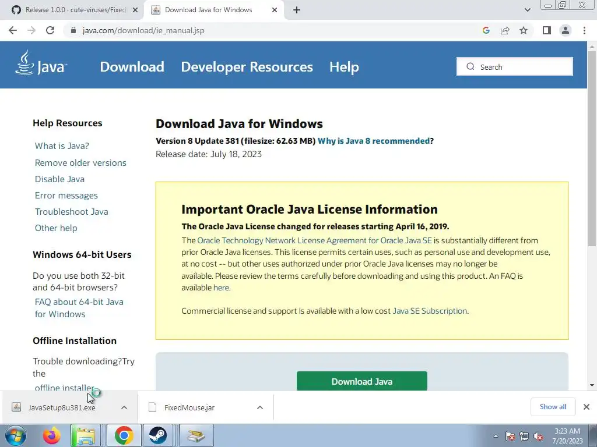Open the Disable Java help link
The image size is (597, 447).
60,179
